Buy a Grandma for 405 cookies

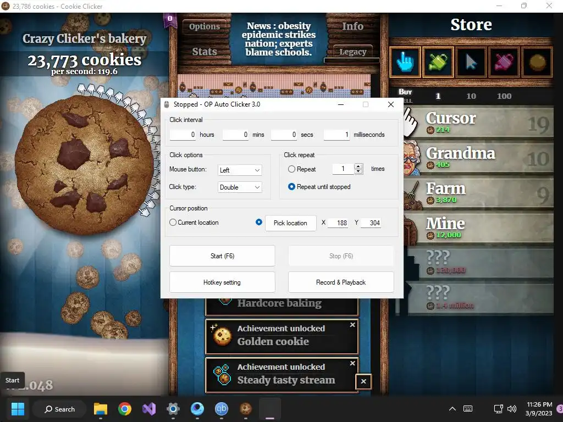[x=478, y=158]
